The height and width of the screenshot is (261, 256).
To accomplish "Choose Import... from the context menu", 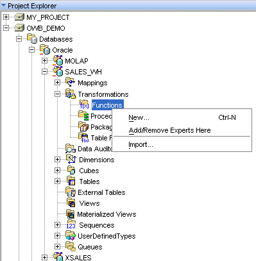I will (x=182, y=145).
